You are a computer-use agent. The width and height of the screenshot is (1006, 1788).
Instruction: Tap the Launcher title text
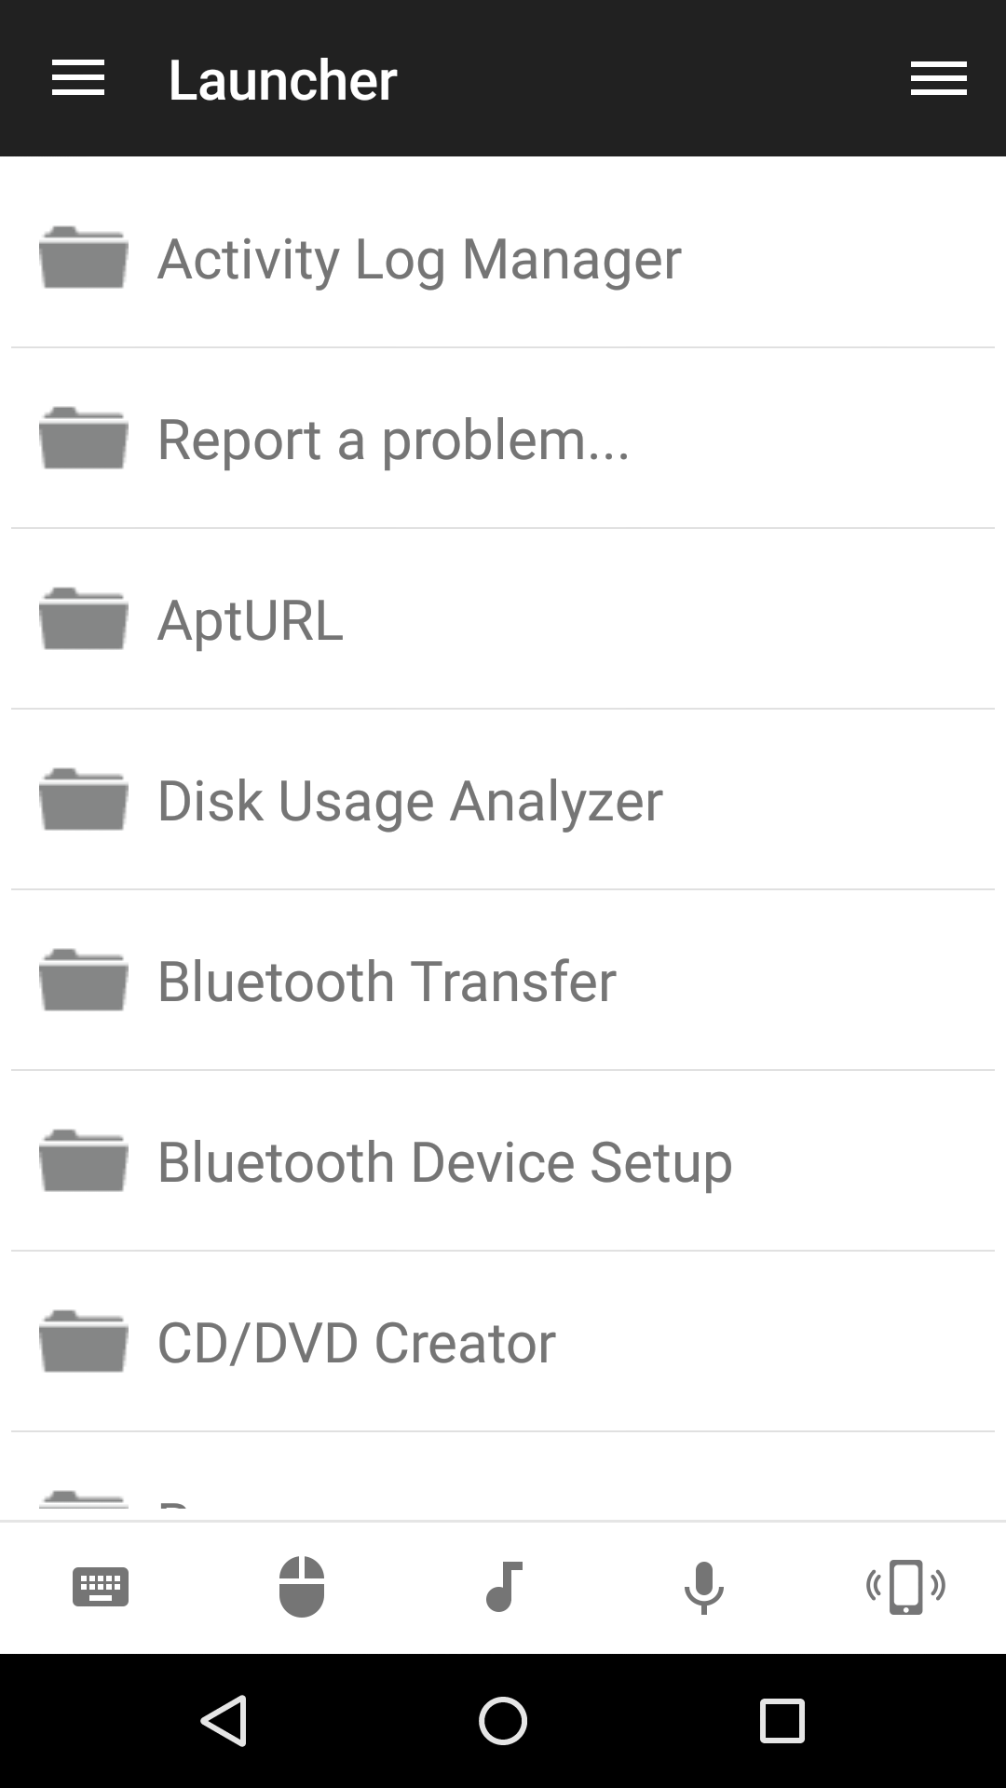[282, 80]
